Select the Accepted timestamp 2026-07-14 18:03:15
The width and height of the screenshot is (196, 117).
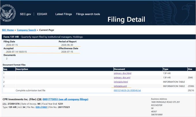pos(16,52)
